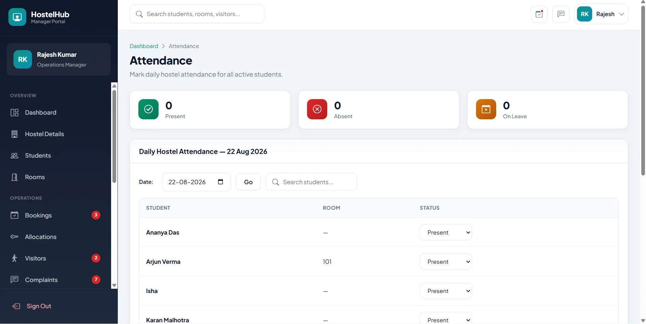
Task: Go to the Students menu item
Action: (x=56, y=156)
